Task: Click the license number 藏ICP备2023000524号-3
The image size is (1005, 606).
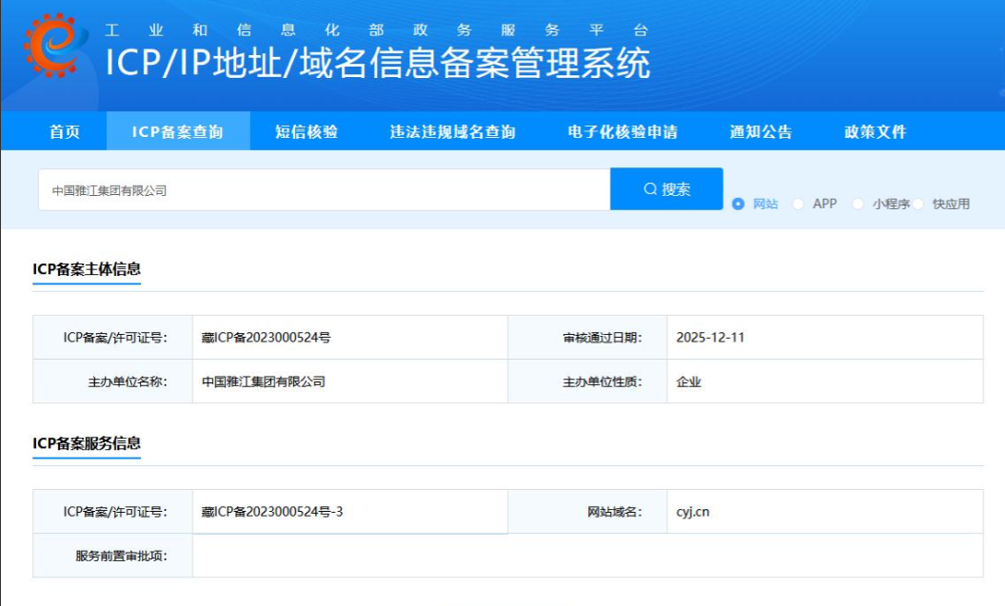Action: pyautogui.click(x=272, y=512)
